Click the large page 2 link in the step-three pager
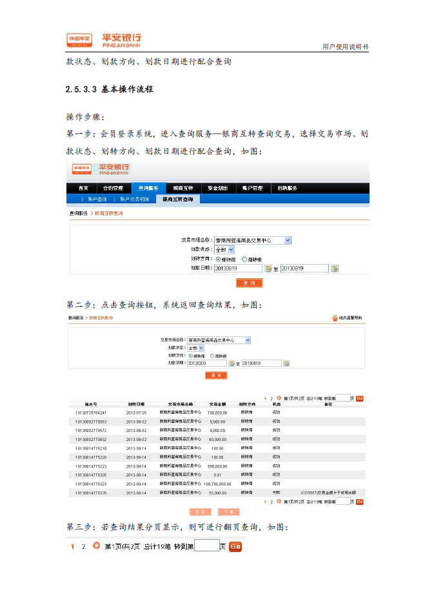The height and width of the screenshot is (614, 434). coord(83,547)
